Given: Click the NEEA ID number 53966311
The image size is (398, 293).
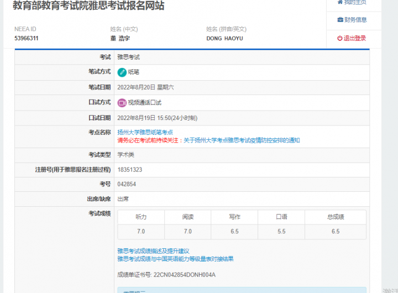Looking at the screenshot, I should point(27,39).
